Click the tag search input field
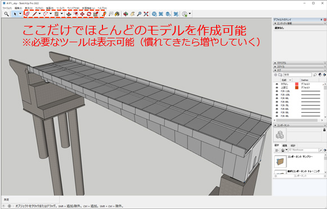Image resolution: width=327 pixels, height=209 pixels. [298, 74]
